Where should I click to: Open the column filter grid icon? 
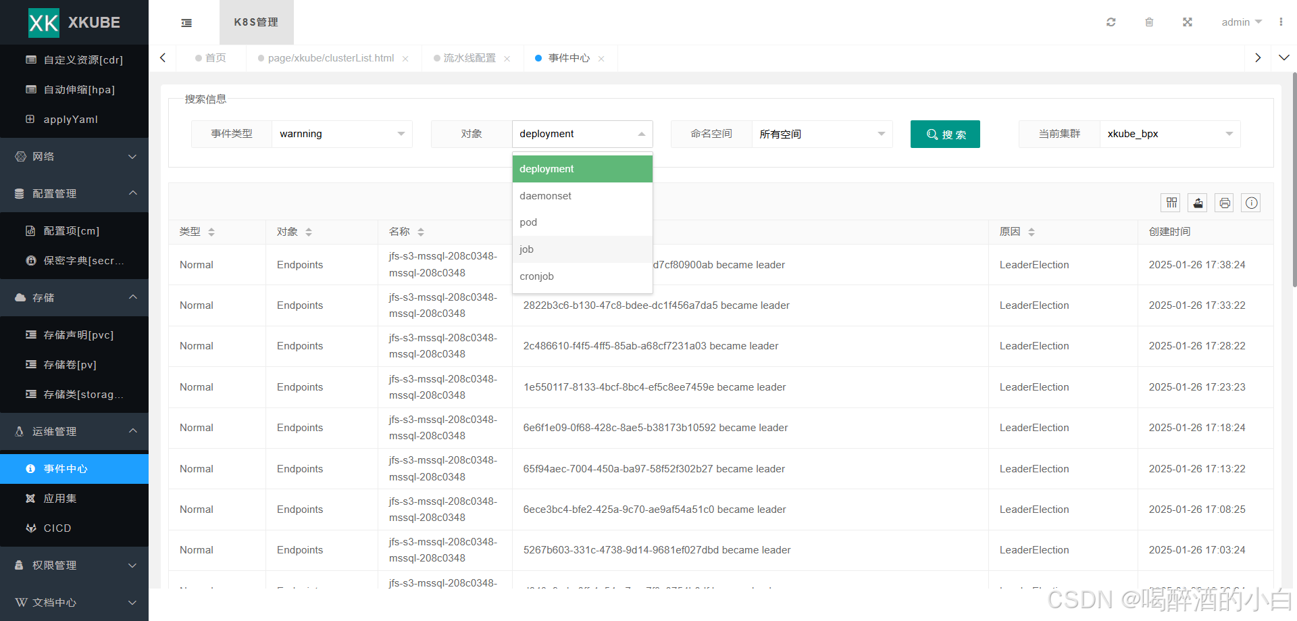1171,203
